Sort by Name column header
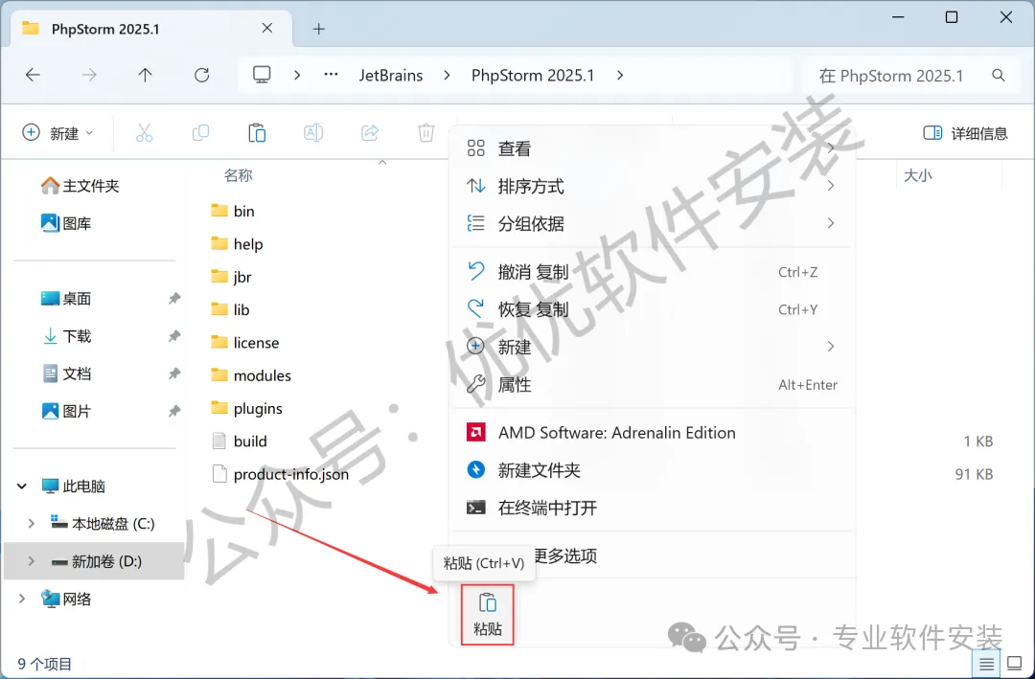1035x679 pixels. tap(239, 175)
